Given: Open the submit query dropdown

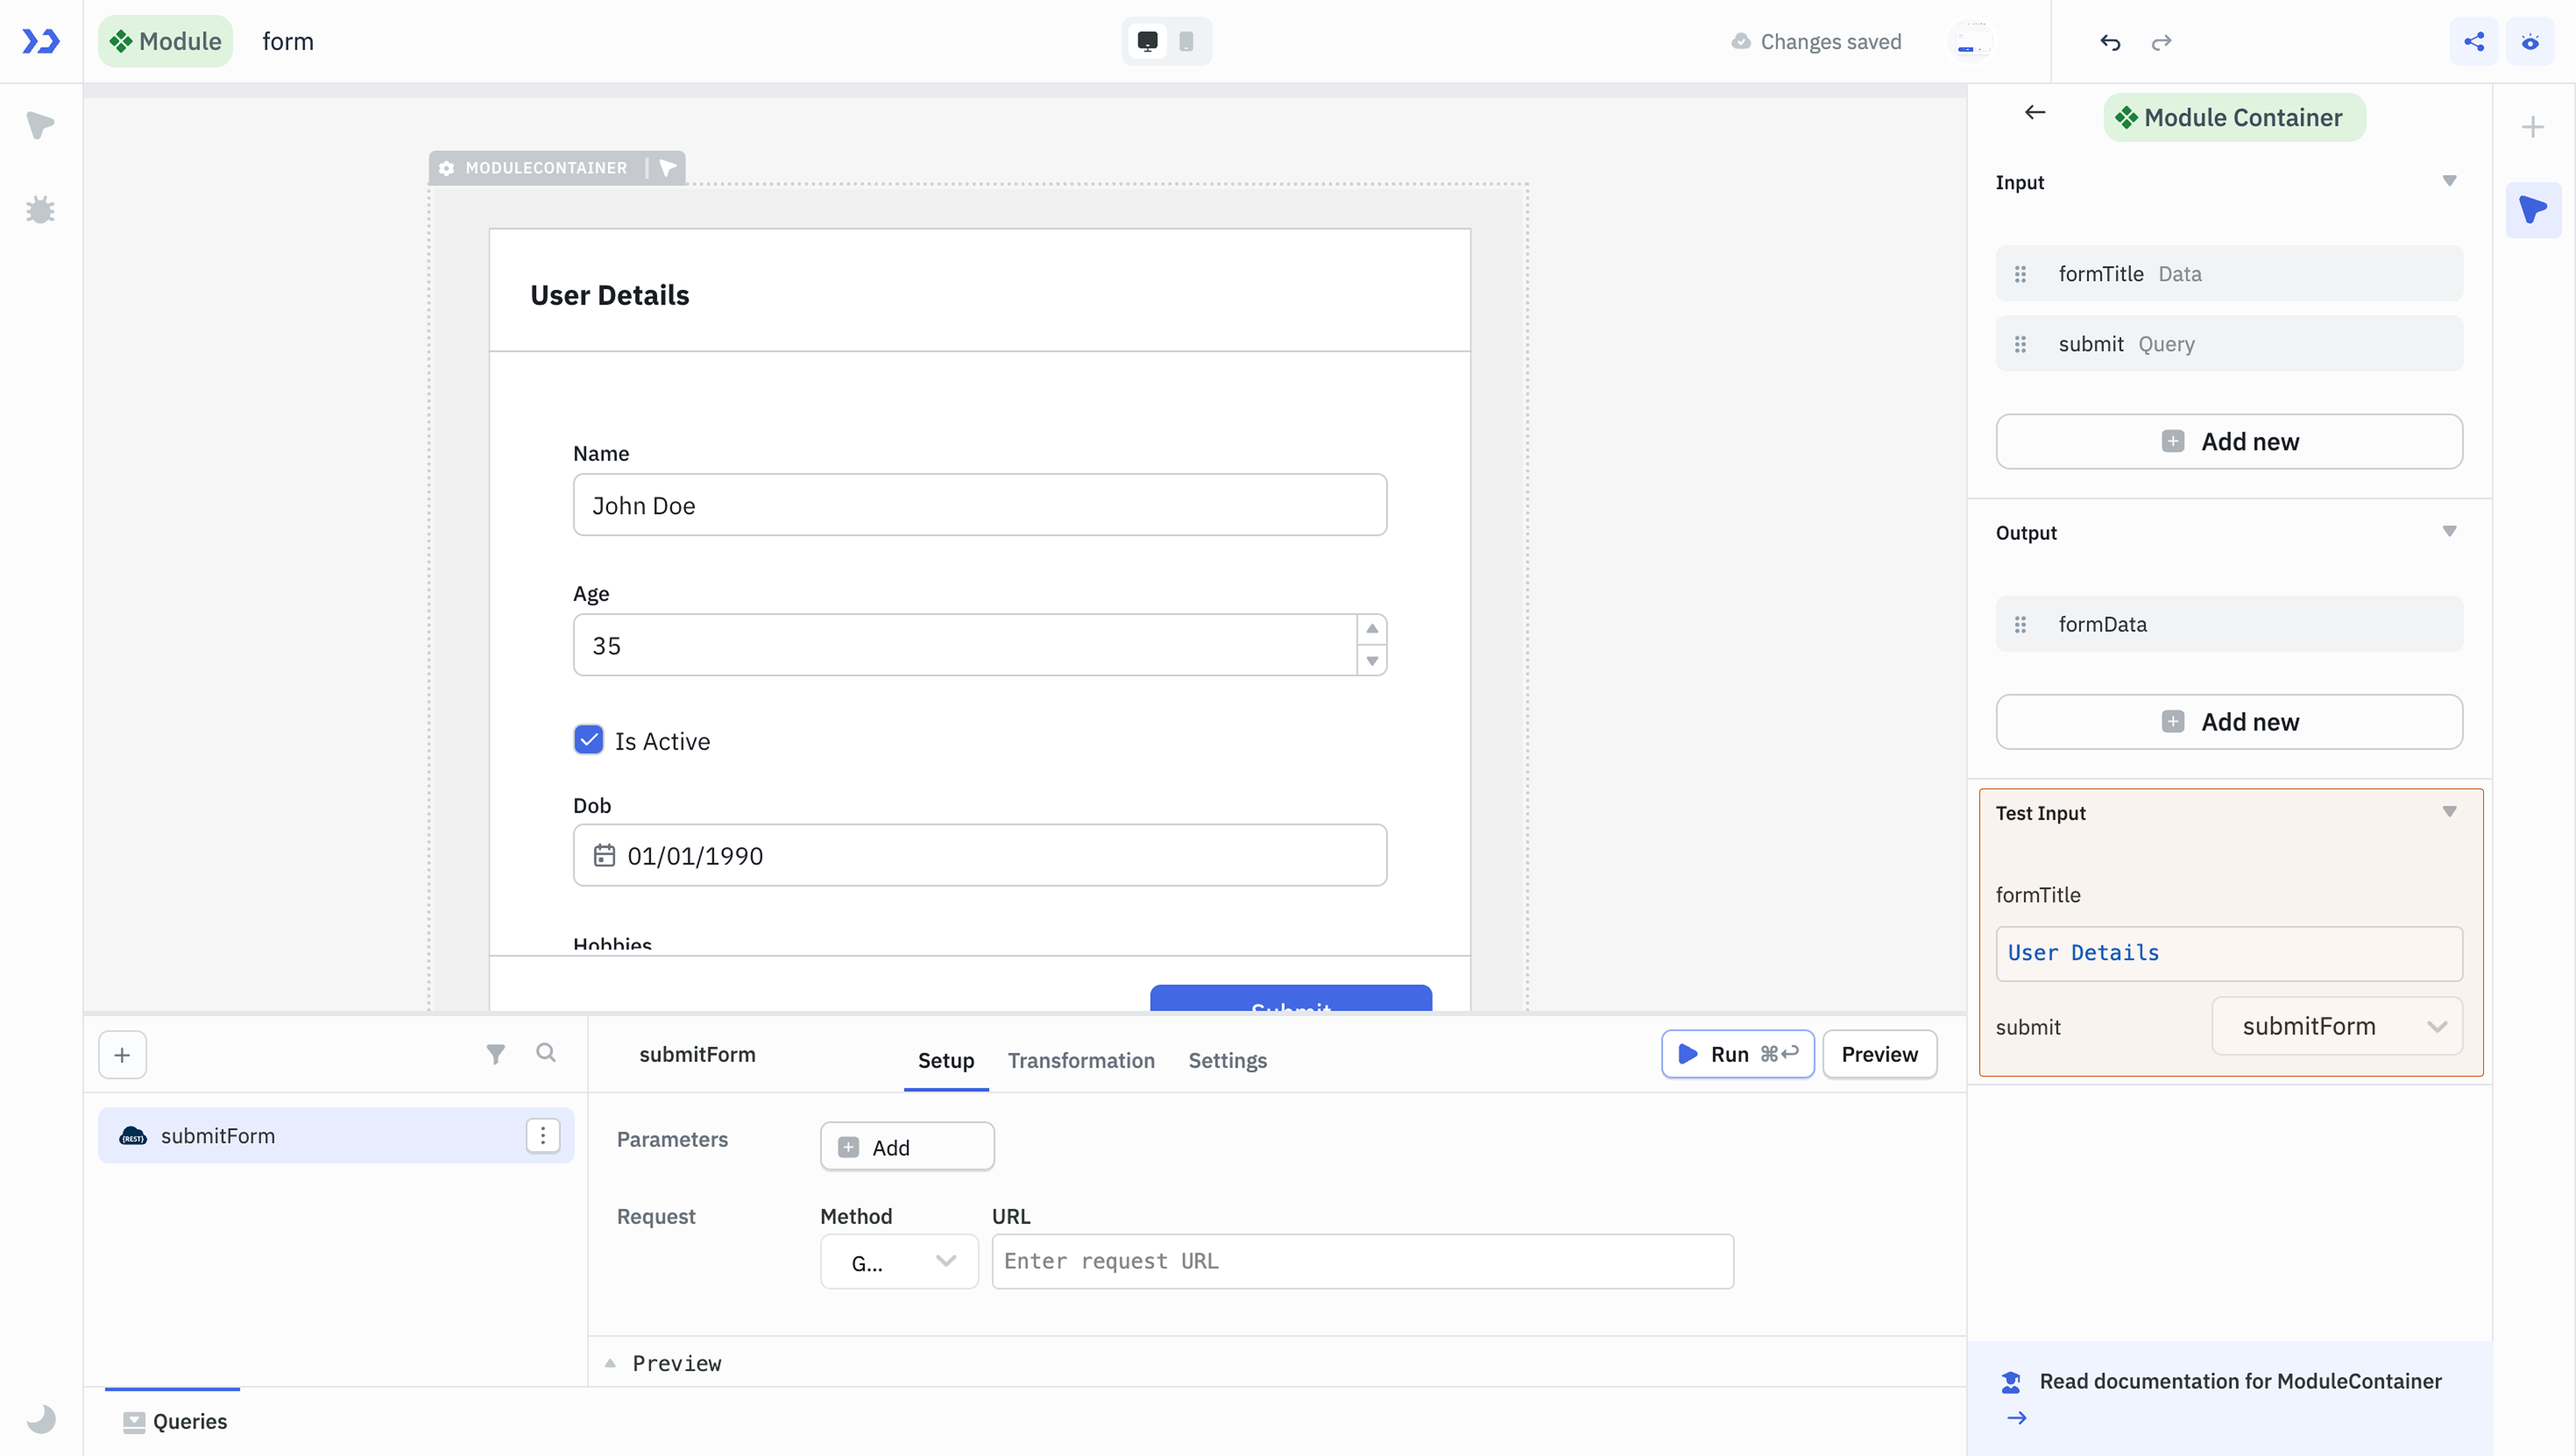Looking at the screenshot, I should tap(2336, 1026).
